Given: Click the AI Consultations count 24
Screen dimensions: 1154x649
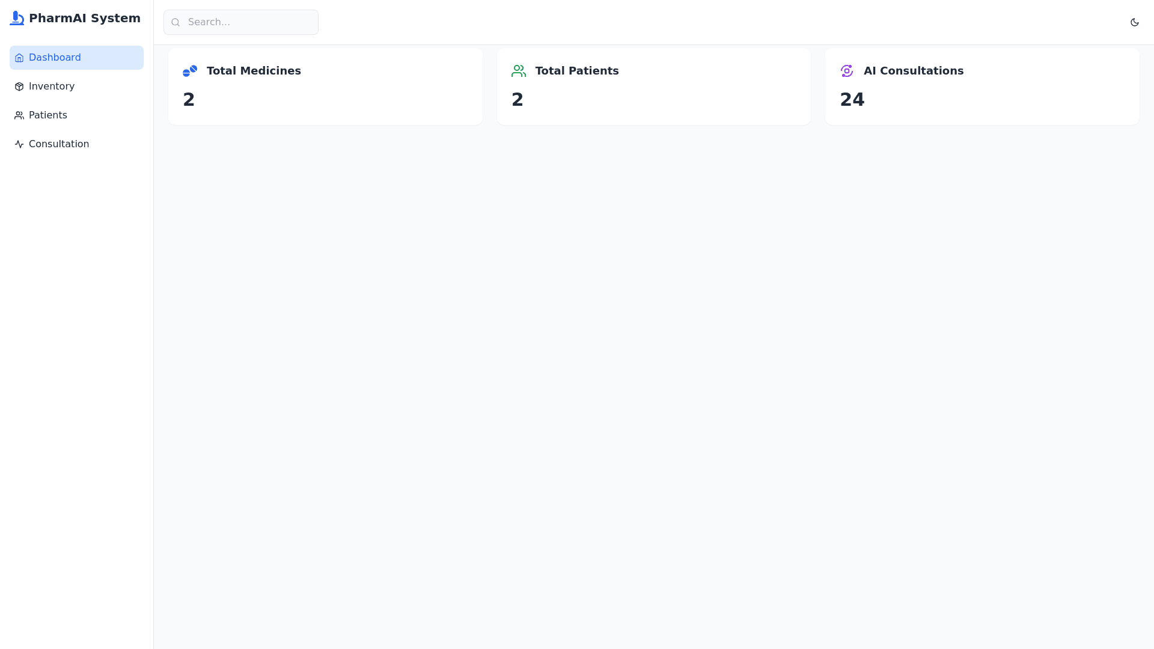Looking at the screenshot, I should pos(852,100).
